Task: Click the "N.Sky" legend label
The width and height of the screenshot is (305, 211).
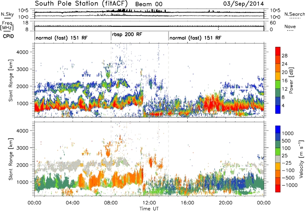Action: 7,14
